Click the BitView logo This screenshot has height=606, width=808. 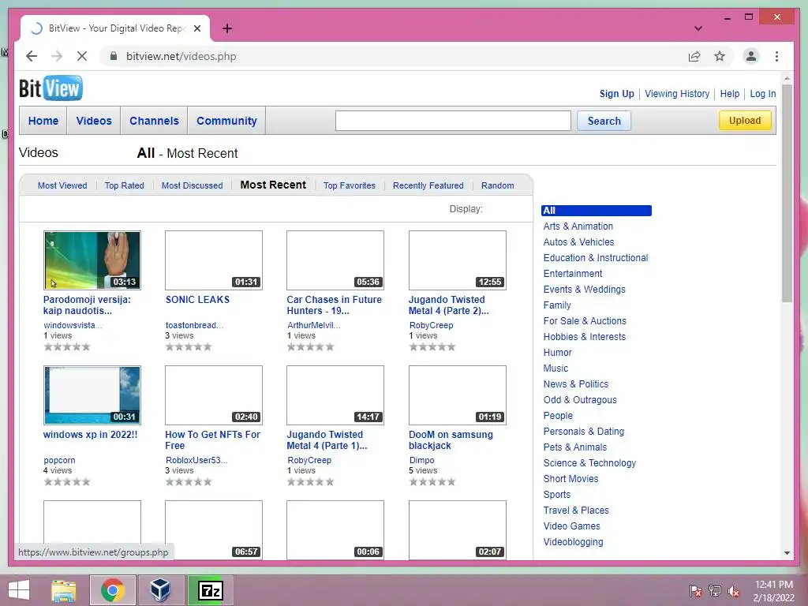50,88
